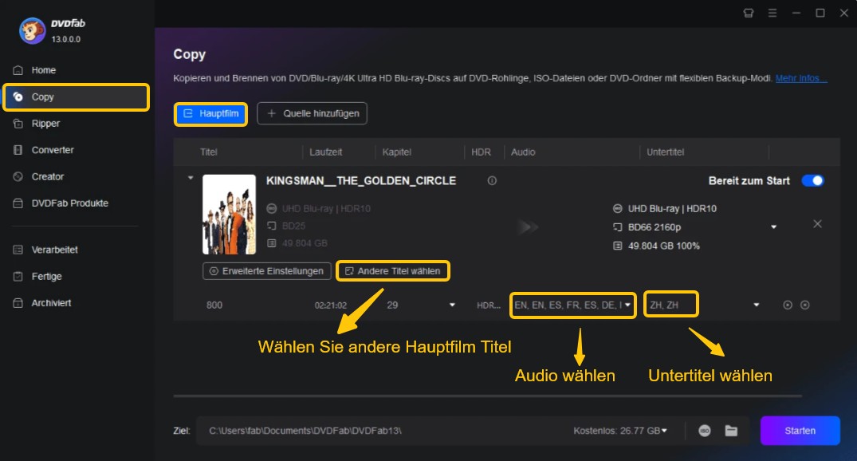Click the Titel column header
Screen dimensions: 857x461
click(x=208, y=152)
